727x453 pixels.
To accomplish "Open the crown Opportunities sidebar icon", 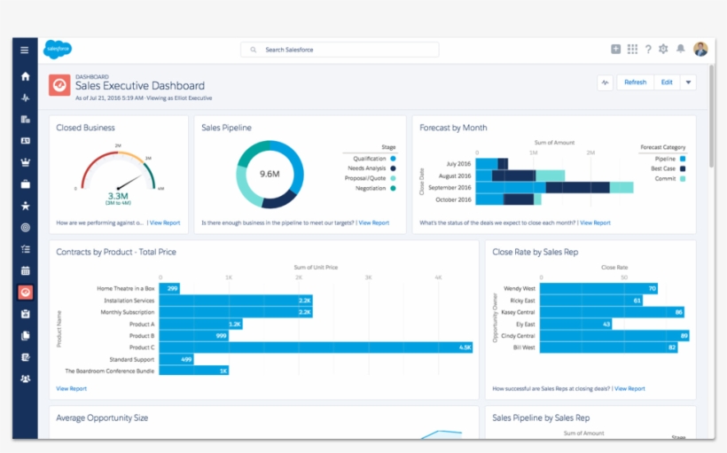I will 25,162.
